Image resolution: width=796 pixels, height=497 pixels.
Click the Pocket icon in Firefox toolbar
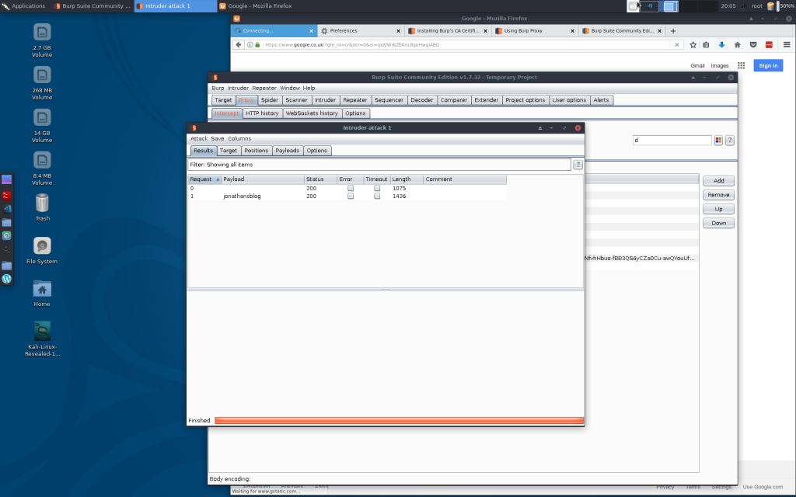(752, 45)
